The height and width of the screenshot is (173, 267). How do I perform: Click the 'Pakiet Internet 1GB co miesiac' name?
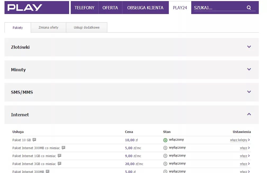(34, 156)
